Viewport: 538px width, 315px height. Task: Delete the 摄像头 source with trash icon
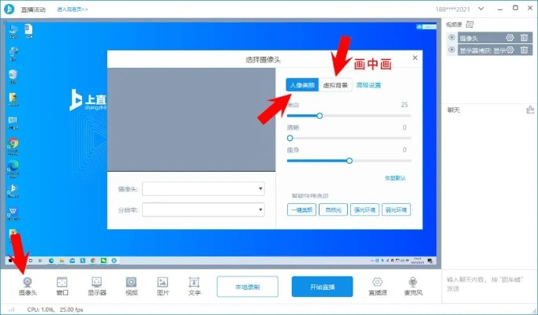click(524, 38)
